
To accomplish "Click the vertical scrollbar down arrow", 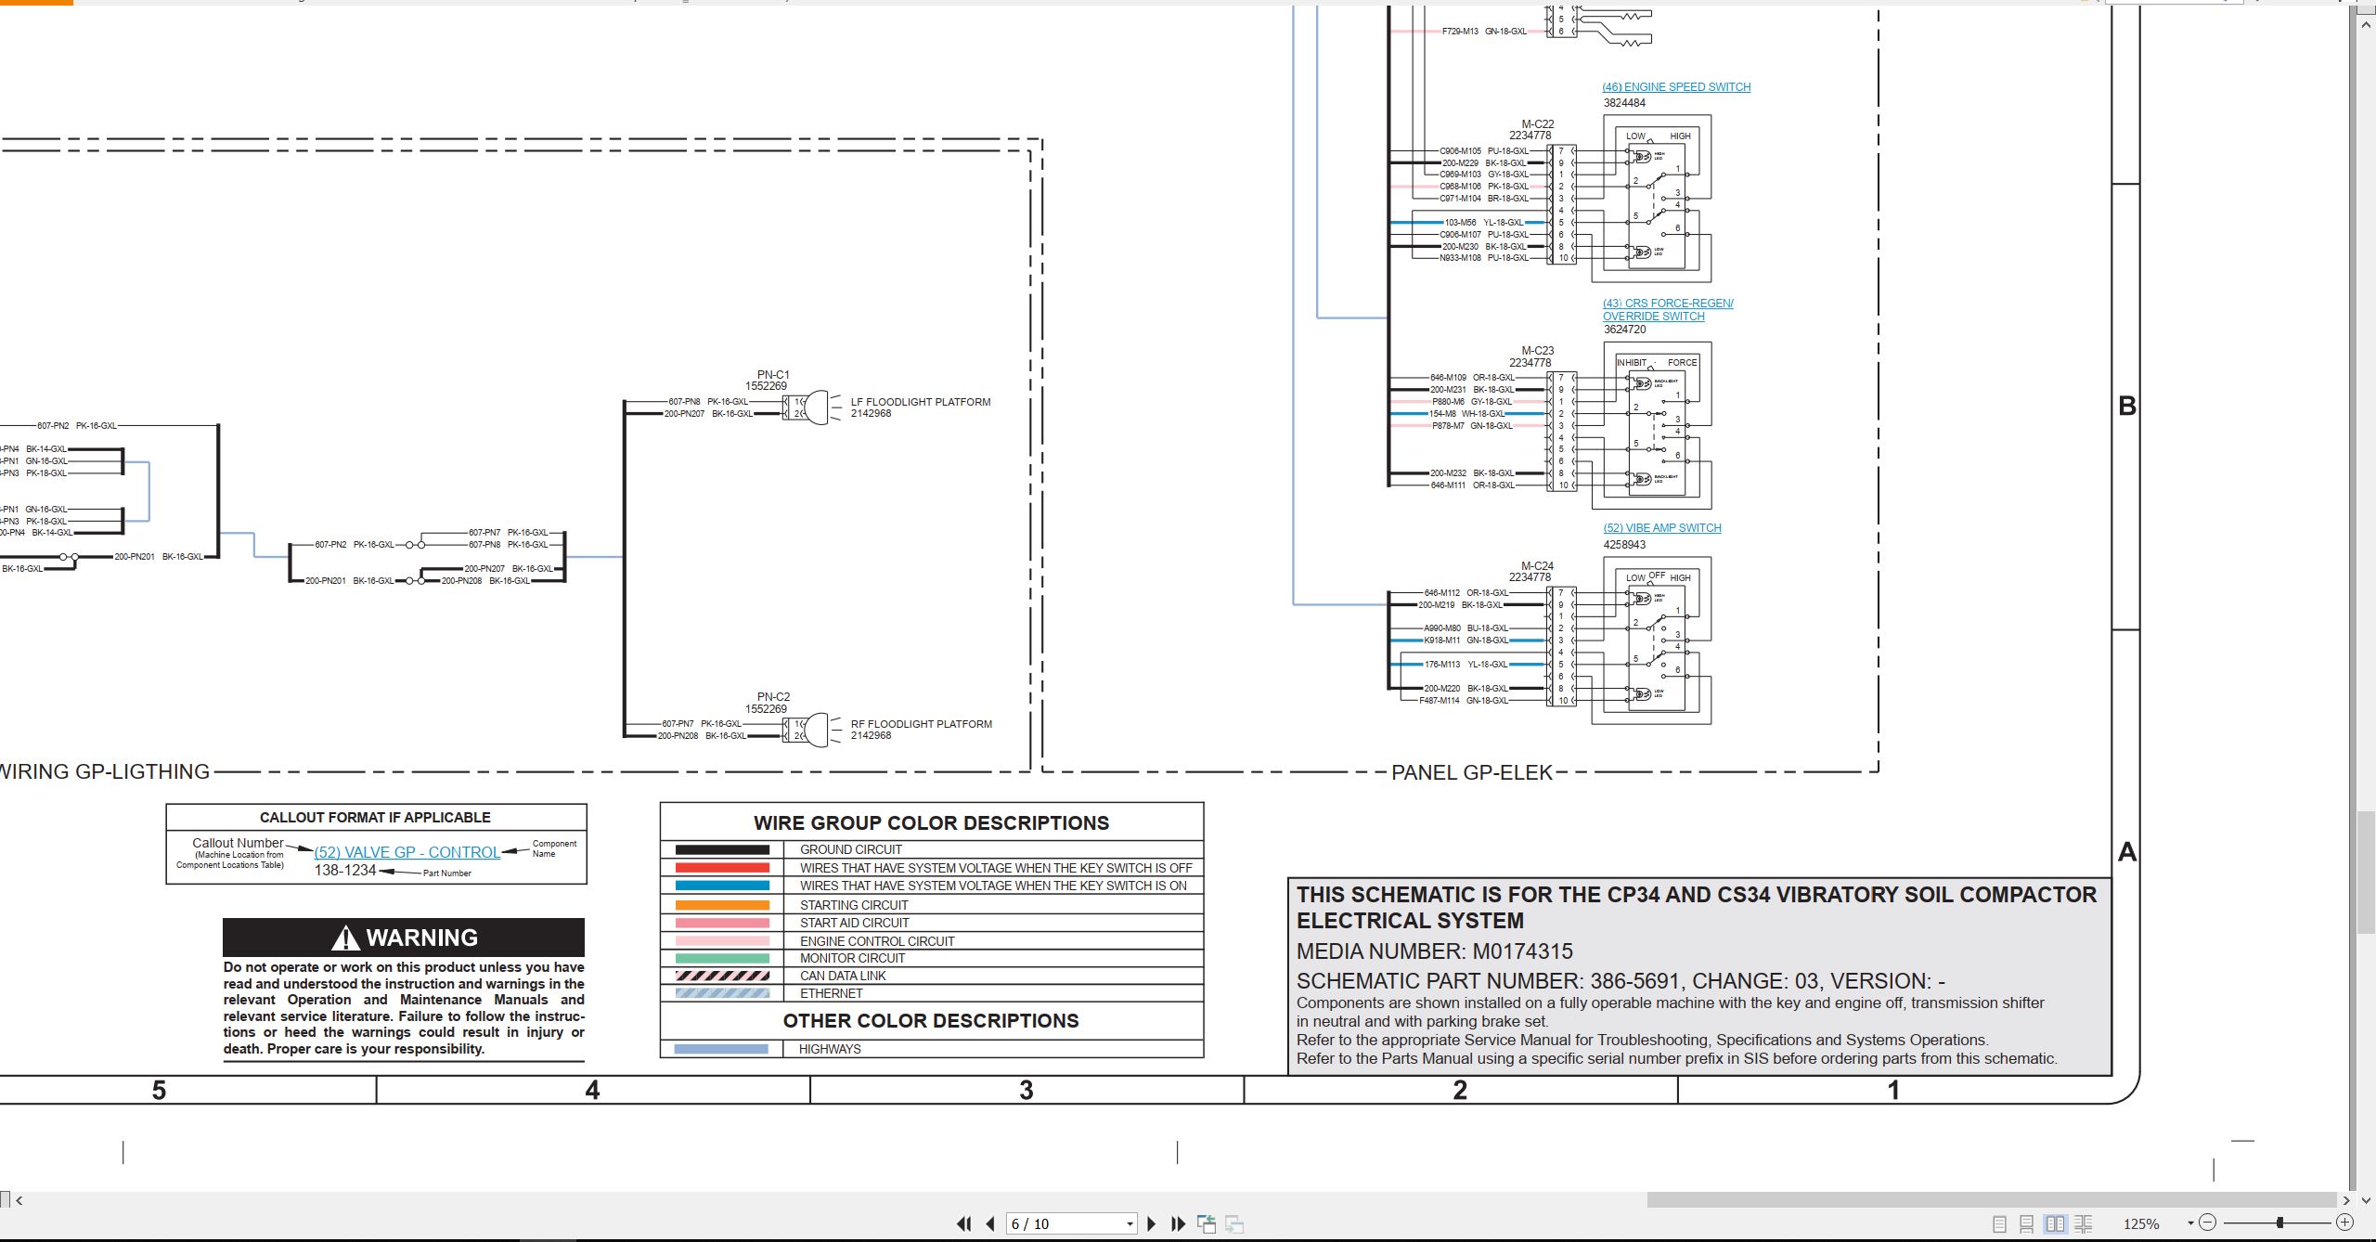I will pyautogui.click(x=2366, y=1200).
